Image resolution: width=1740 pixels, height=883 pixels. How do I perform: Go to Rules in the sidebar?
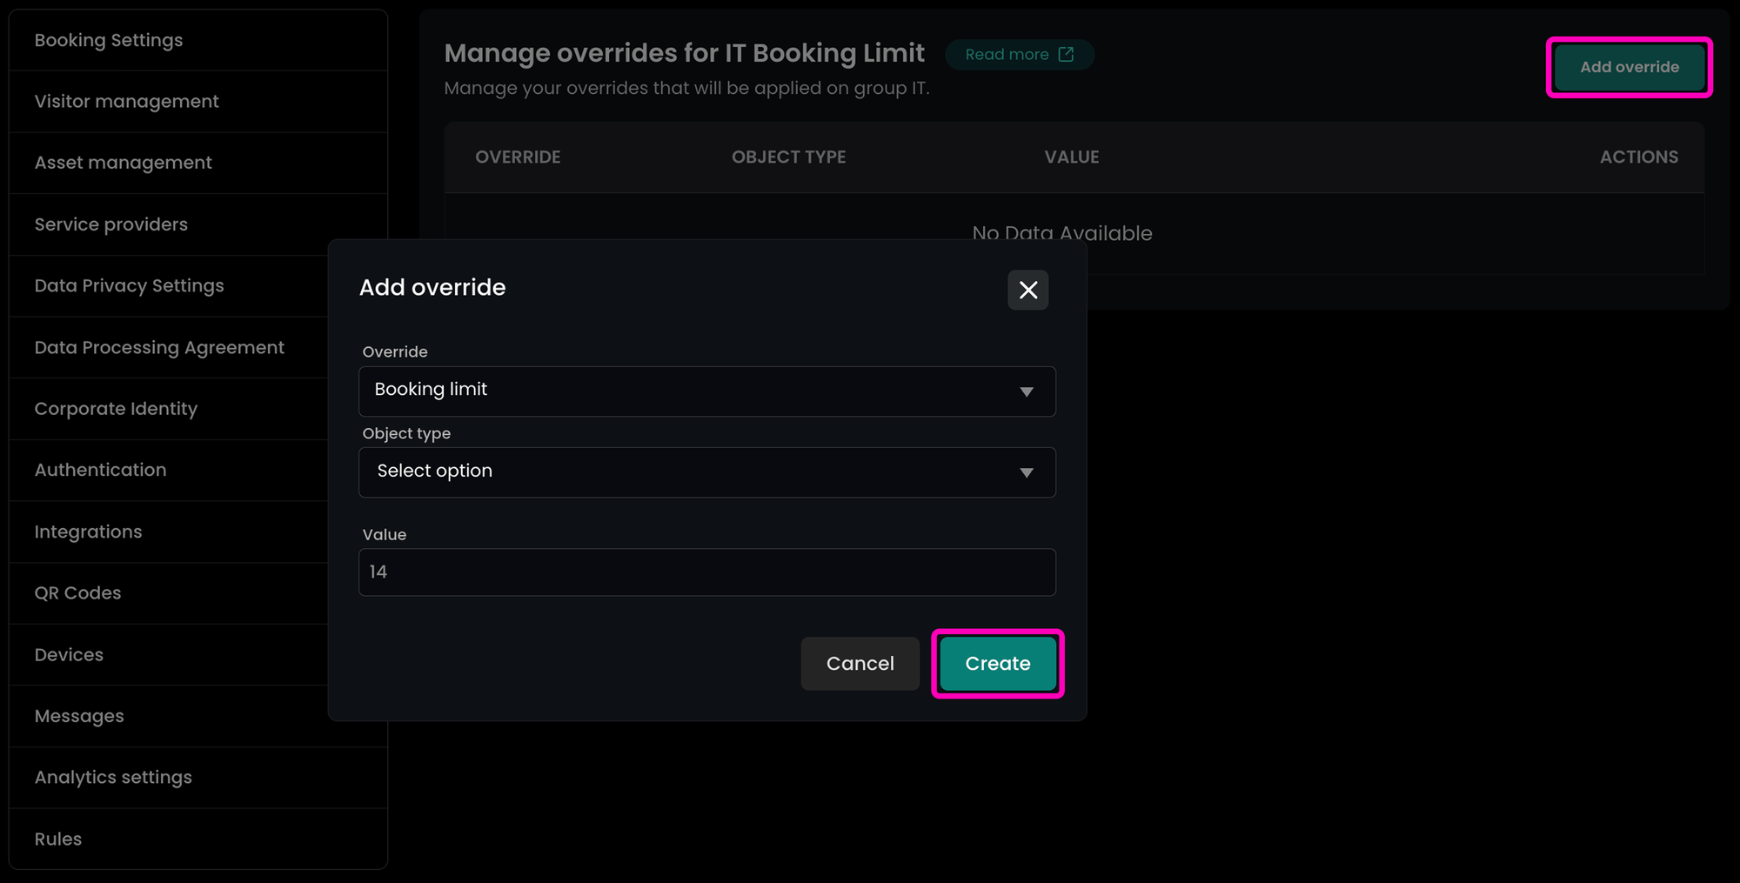(58, 839)
